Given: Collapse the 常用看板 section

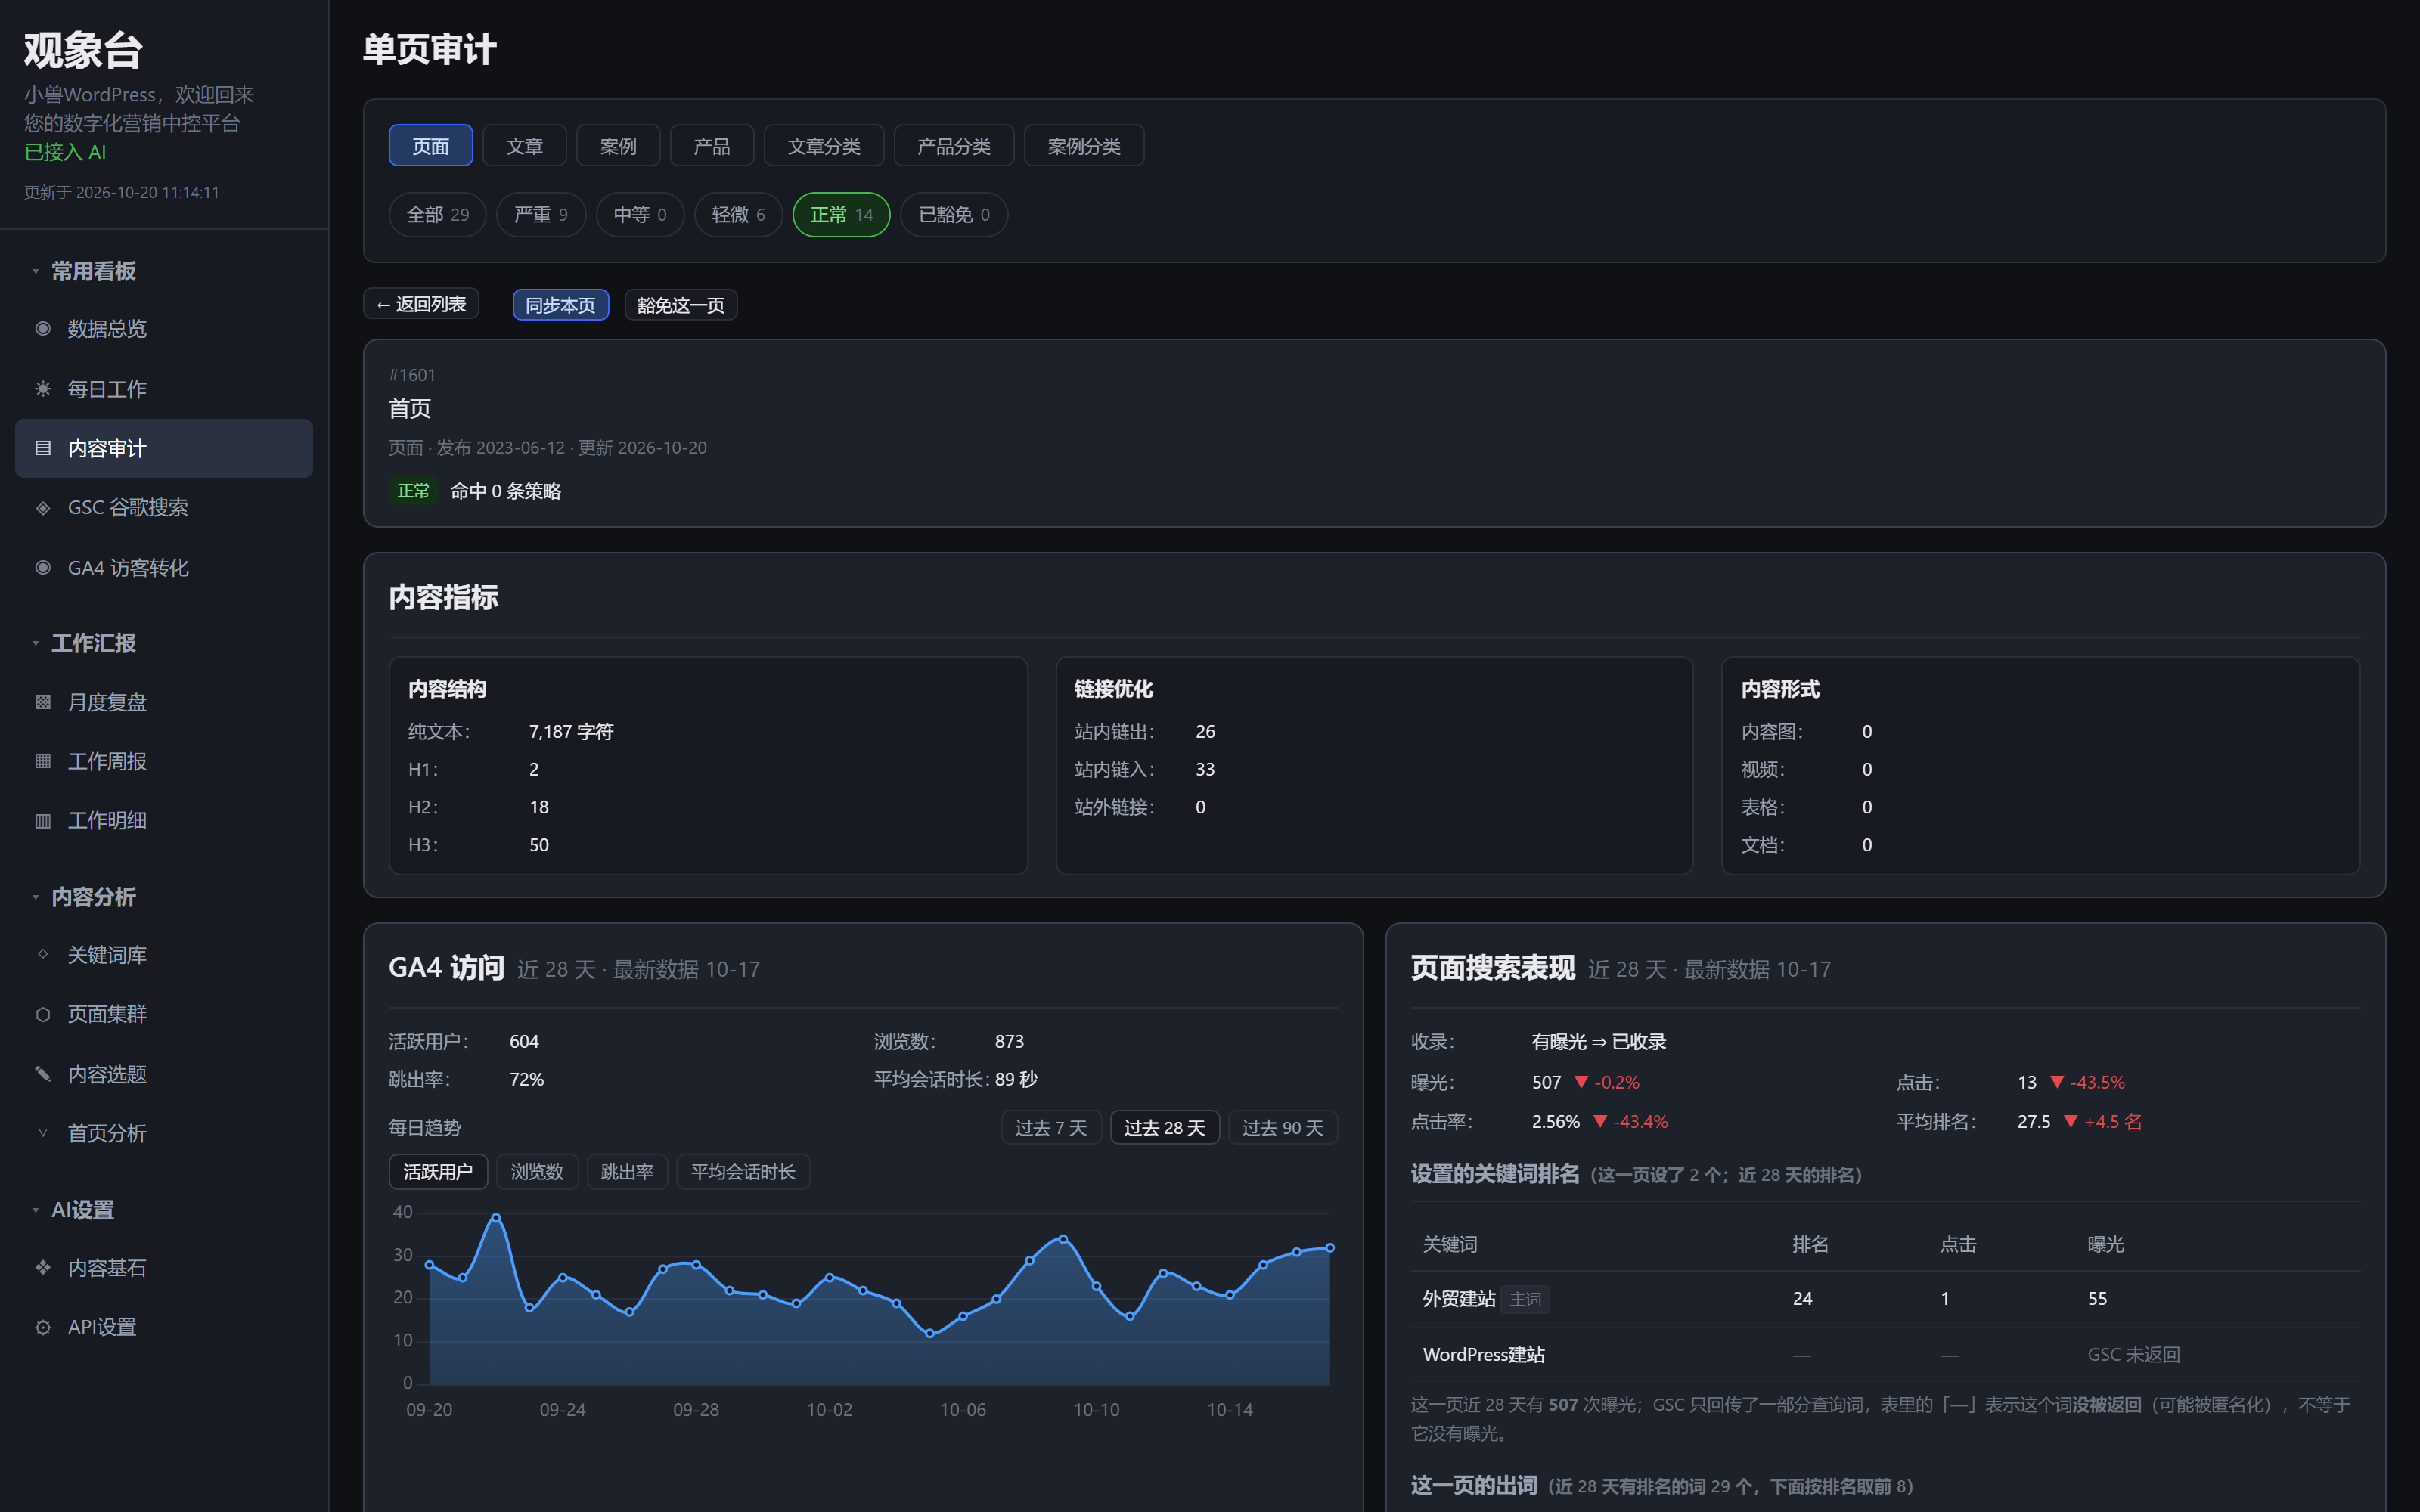Looking at the screenshot, I should 84,271.
